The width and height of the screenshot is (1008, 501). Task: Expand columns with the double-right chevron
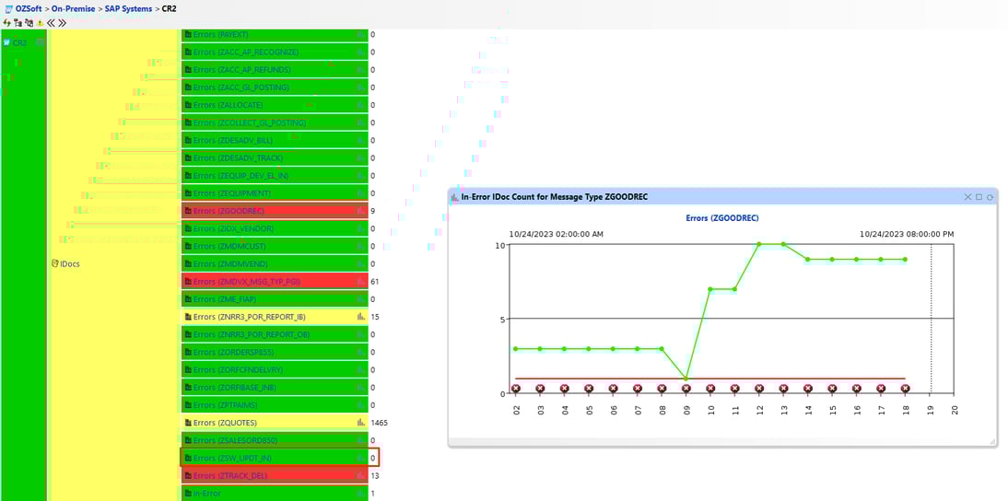62,22
